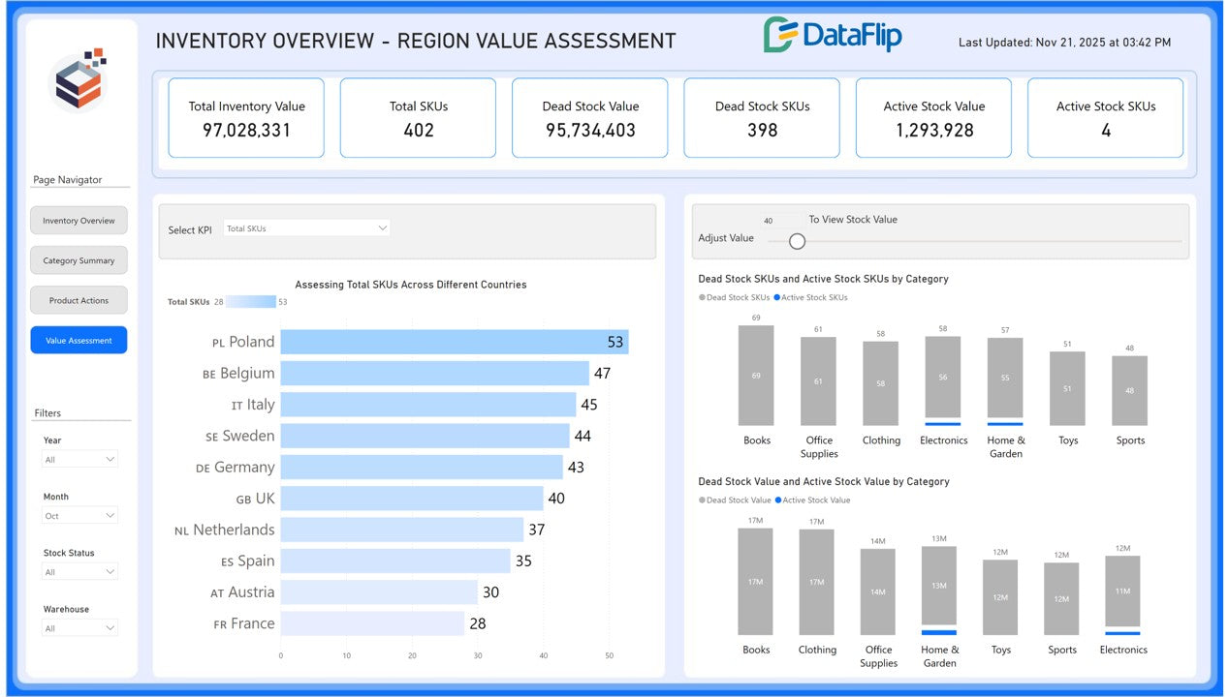
Task: Open the Select KPI dropdown
Action: click(x=306, y=228)
